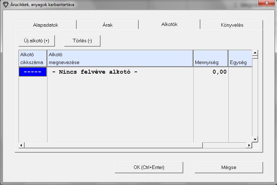Click the 0,00 quantity cell

point(211,72)
